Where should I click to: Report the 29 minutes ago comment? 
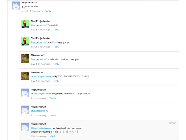pos(172,123)
